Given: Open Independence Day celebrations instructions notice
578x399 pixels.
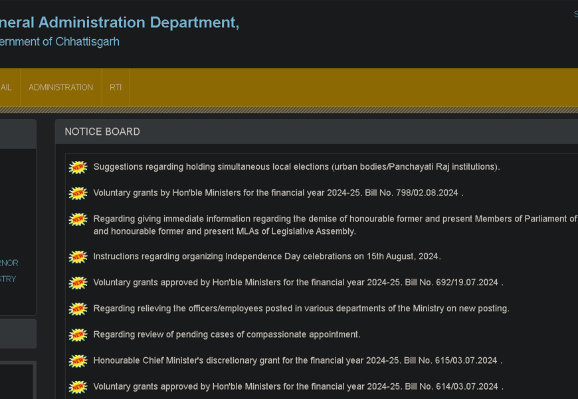Looking at the screenshot, I should 266,256.
